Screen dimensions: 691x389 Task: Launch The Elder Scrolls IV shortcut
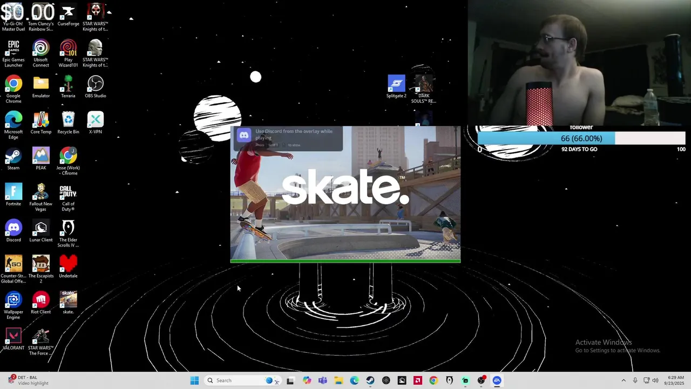[x=68, y=233]
